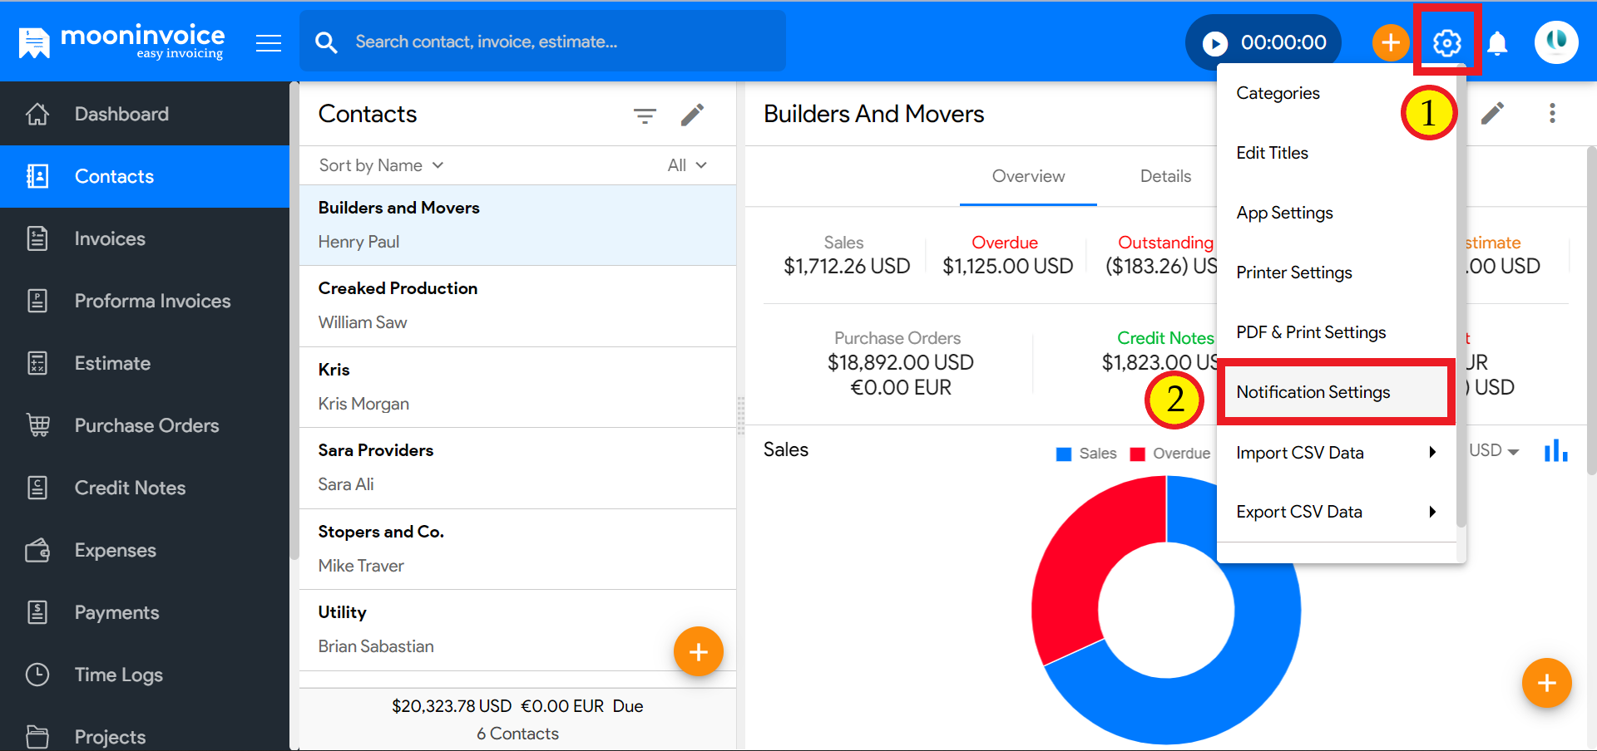Click the Invoices sidebar icon

point(37,238)
